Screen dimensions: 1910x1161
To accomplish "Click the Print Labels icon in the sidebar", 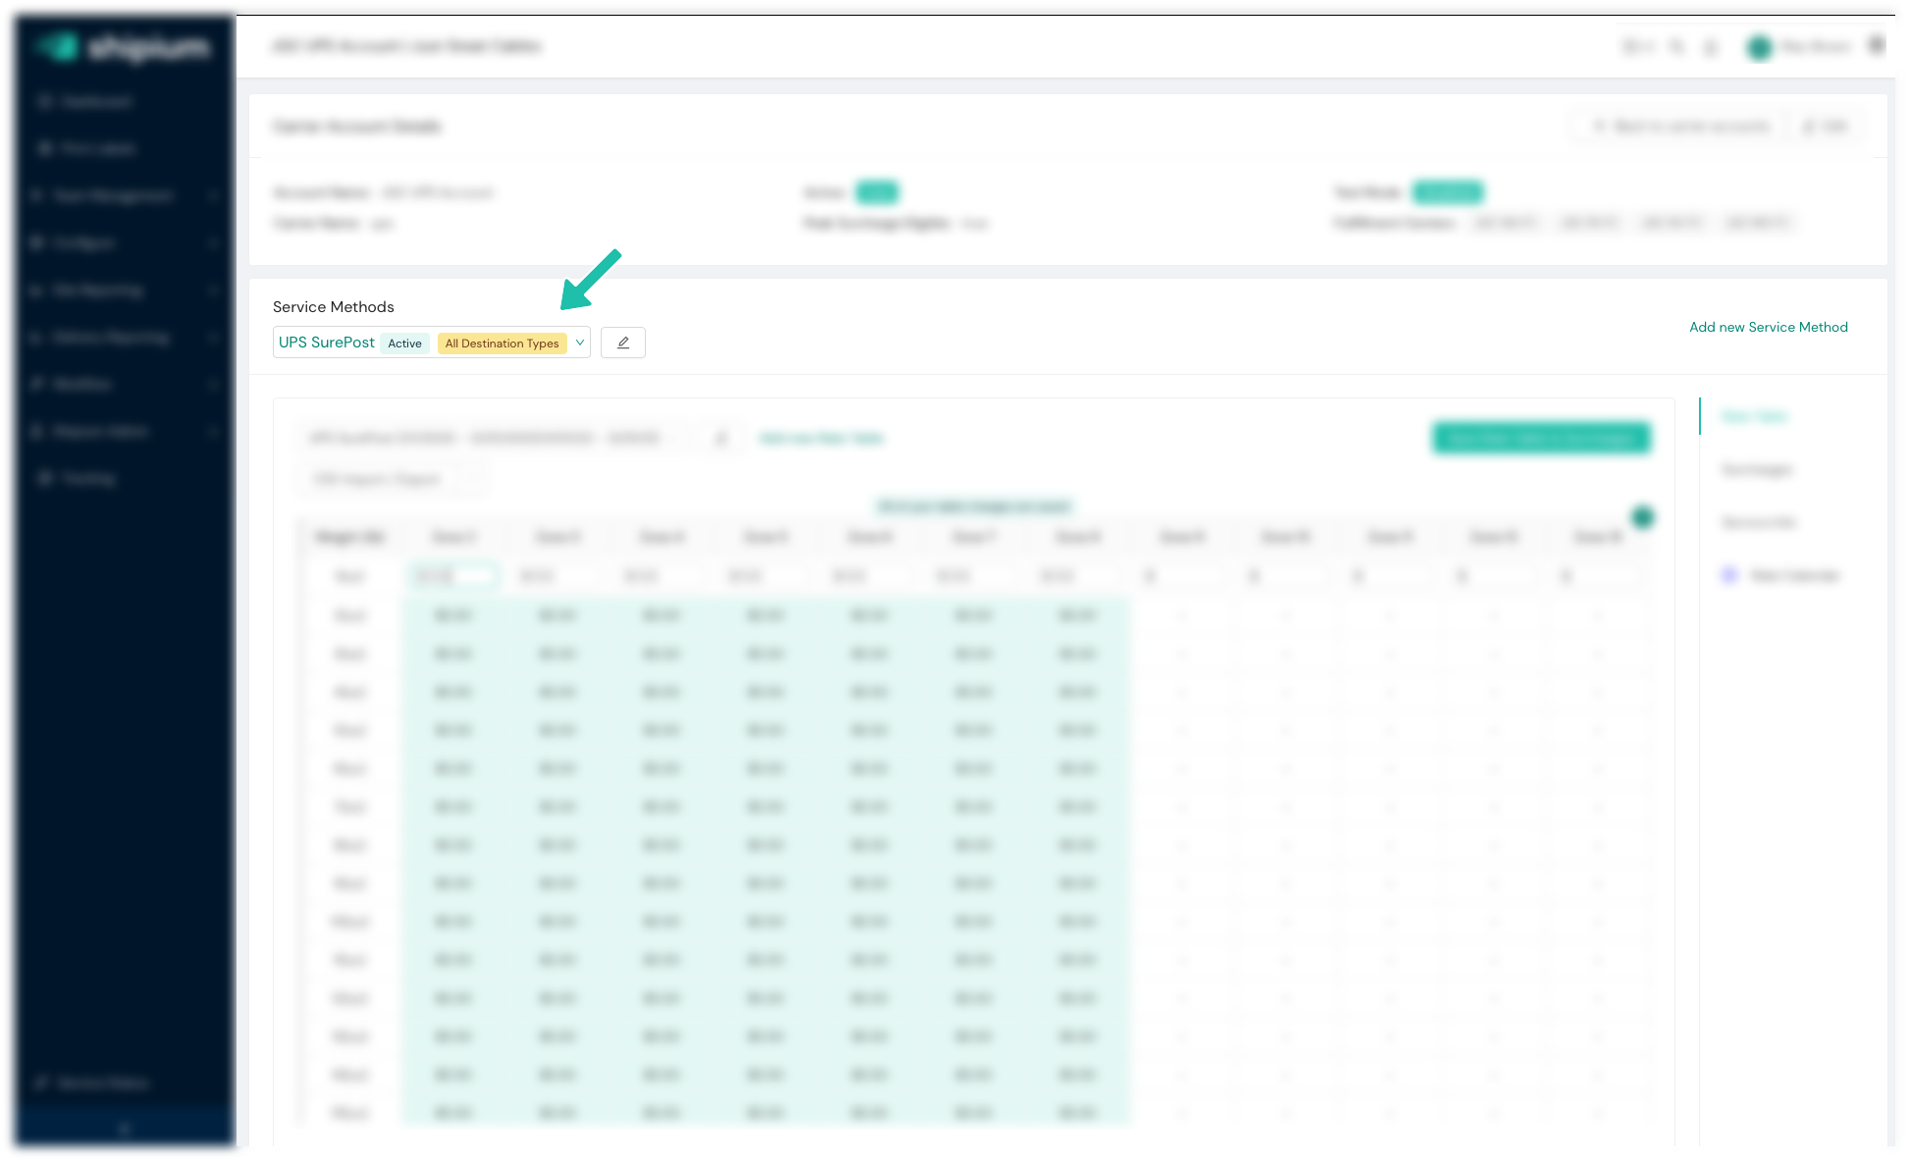I will pos(44,149).
